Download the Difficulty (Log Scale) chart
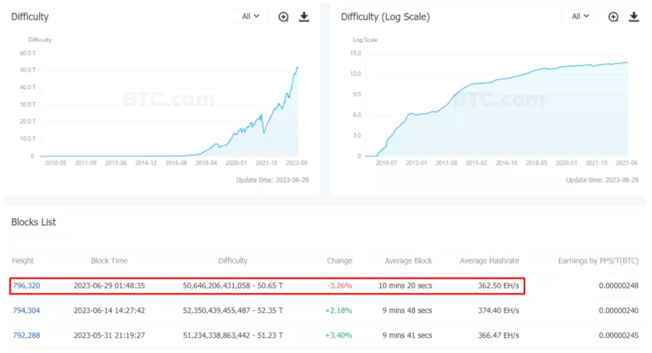The height and width of the screenshot is (353, 652). pyautogui.click(x=634, y=17)
